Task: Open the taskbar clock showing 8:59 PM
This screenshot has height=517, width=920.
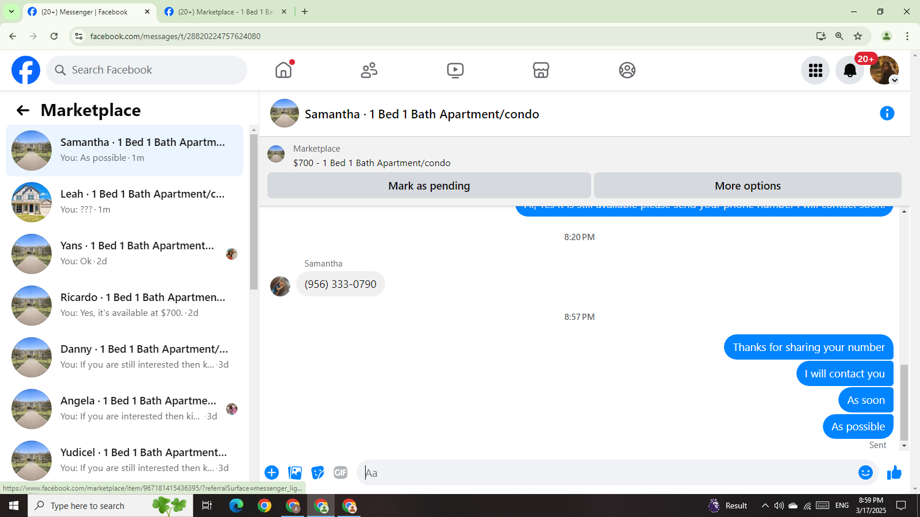Action: click(871, 506)
